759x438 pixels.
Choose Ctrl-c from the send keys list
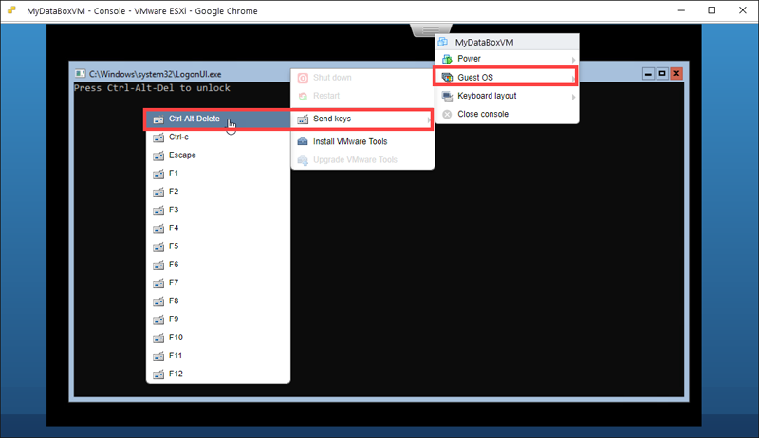[218, 137]
